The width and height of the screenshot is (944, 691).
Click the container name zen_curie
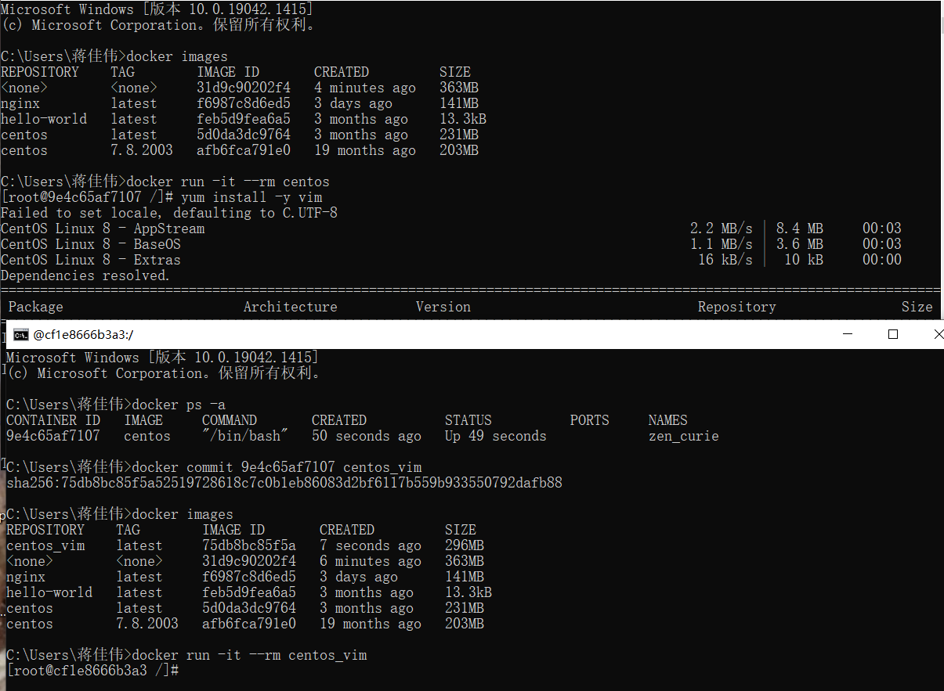pos(684,436)
